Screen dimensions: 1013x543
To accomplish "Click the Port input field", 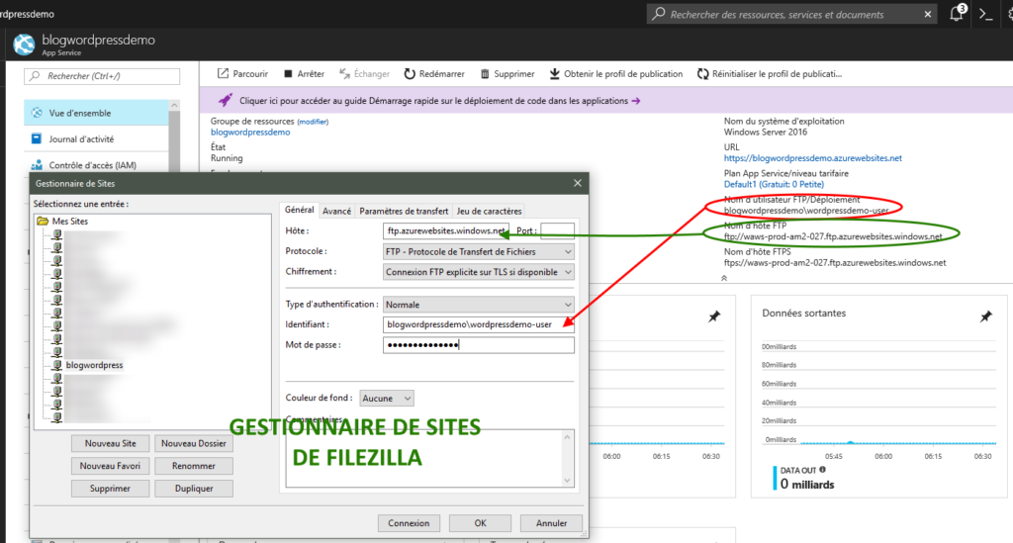I will point(557,230).
